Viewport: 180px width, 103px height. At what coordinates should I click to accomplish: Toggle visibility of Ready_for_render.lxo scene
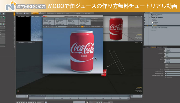click(x=145, y=18)
